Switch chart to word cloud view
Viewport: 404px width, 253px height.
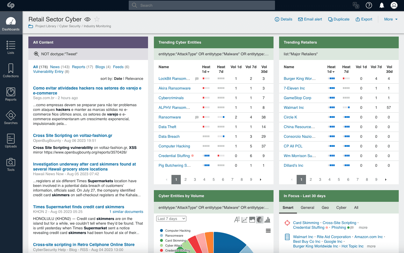(x=237, y=220)
